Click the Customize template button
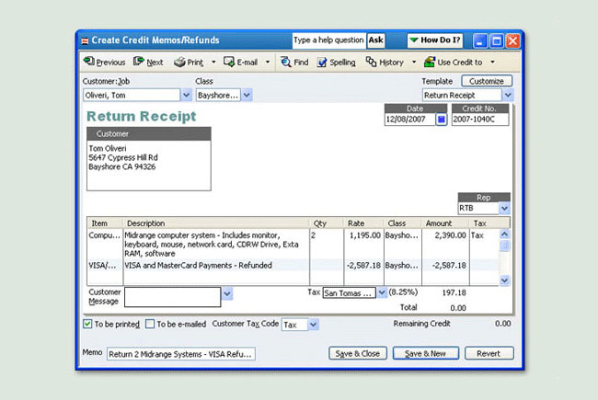 (487, 81)
